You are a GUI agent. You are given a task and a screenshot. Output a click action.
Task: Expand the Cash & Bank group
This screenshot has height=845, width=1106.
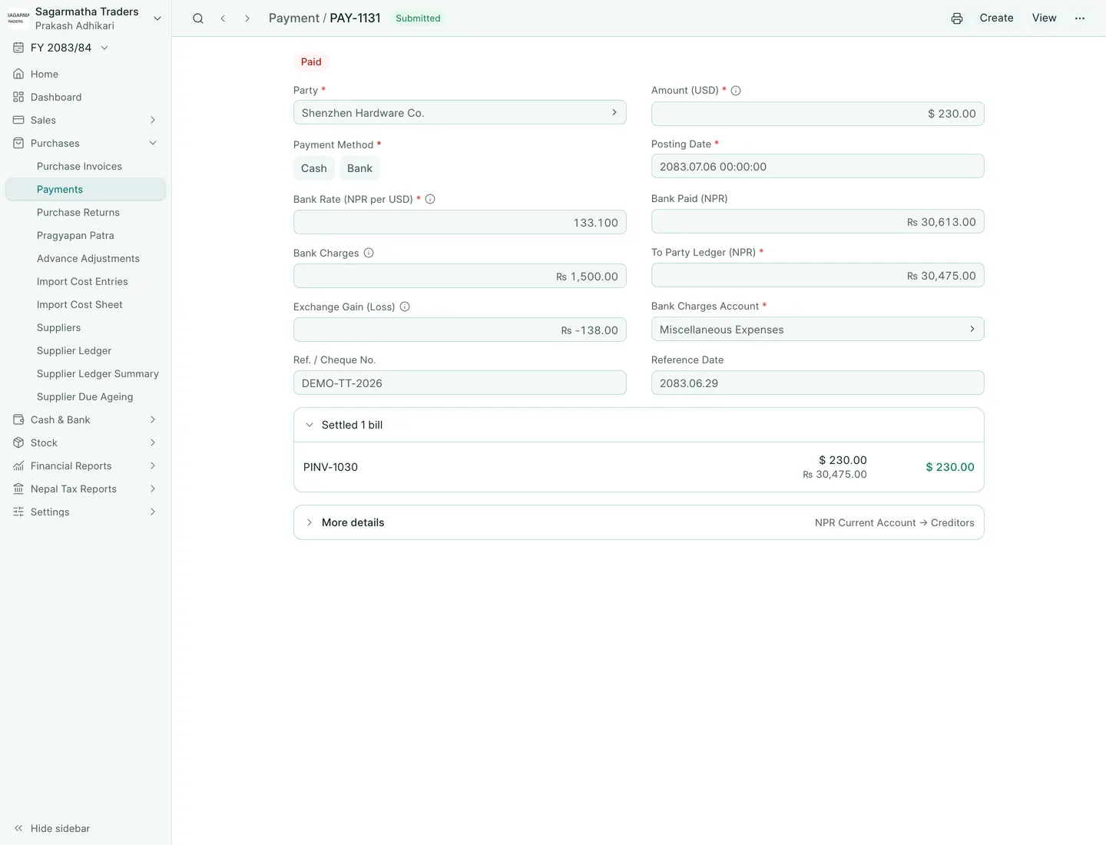(85, 419)
